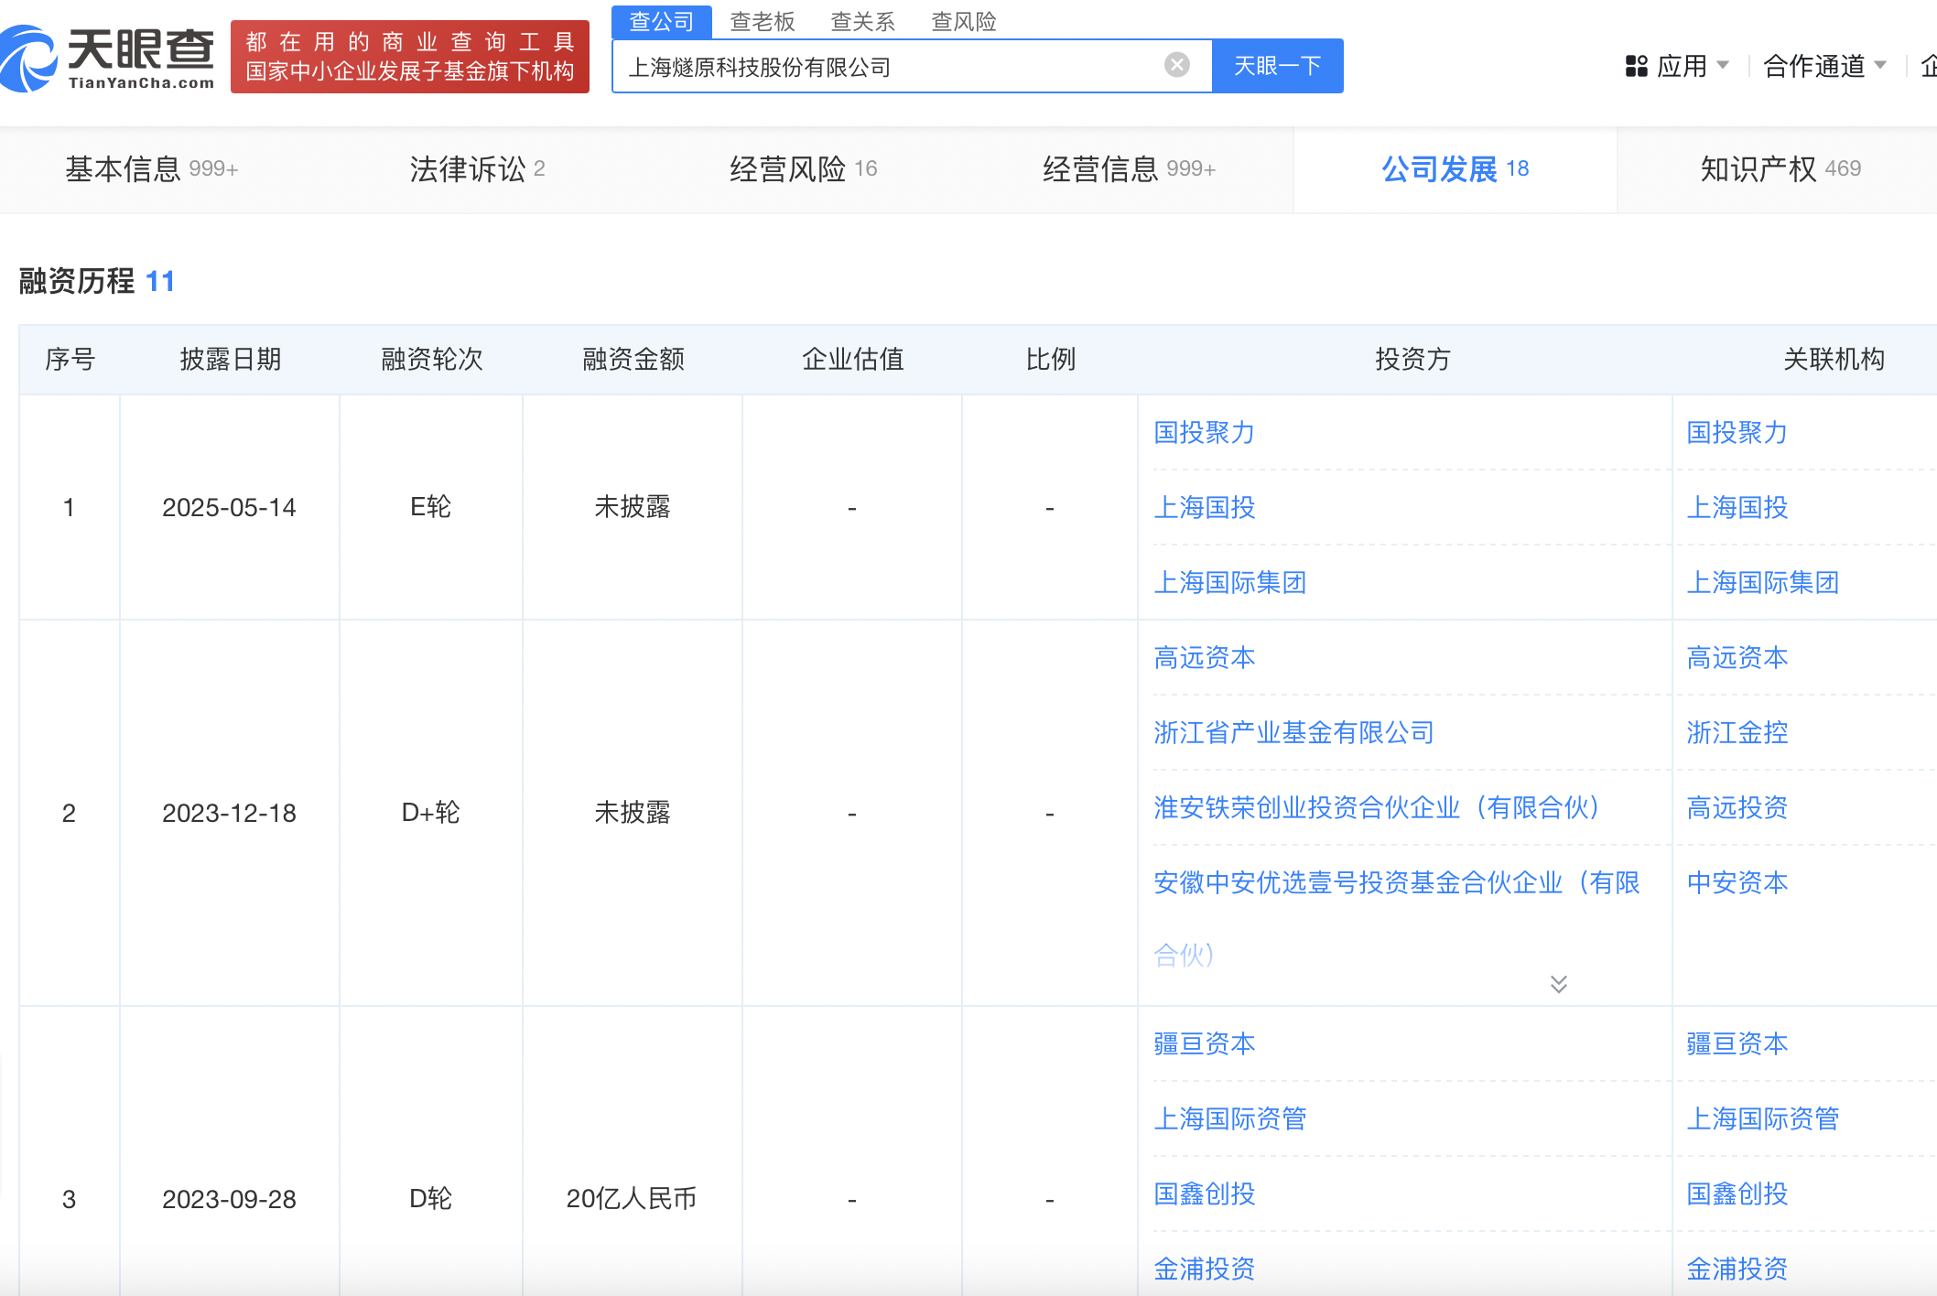Screen dimensions: 1937x1296
Task: Click the red promotional banner
Action: pos(410,57)
